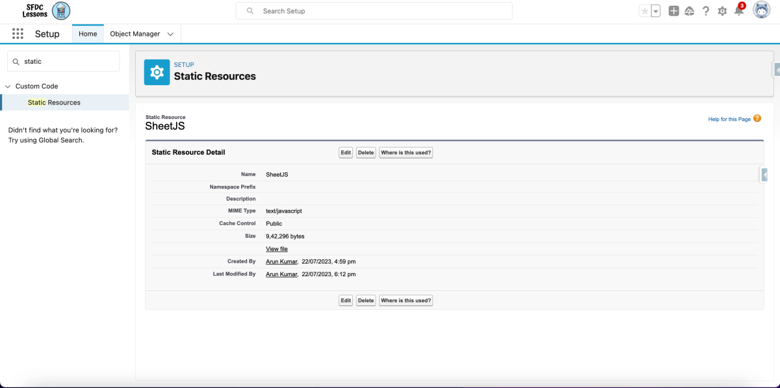
Task: Click the bottom Delete button
Action: click(x=366, y=301)
